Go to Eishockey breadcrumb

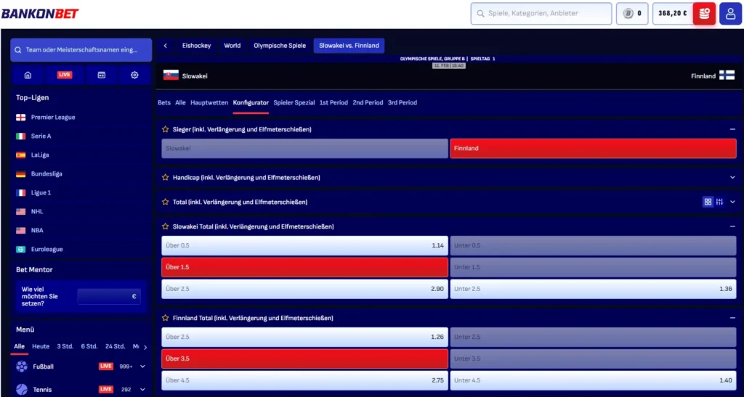[x=196, y=46]
